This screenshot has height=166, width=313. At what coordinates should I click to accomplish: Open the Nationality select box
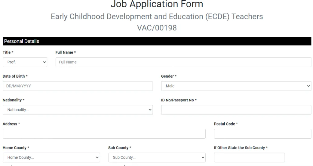(78, 110)
